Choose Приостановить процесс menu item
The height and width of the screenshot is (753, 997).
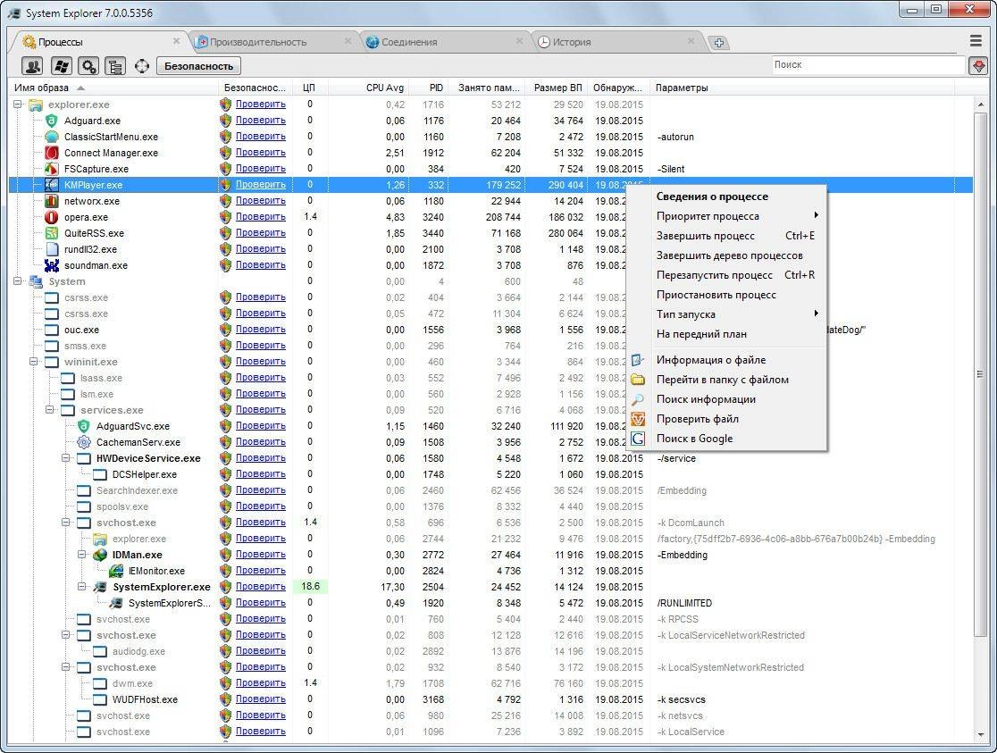726,295
